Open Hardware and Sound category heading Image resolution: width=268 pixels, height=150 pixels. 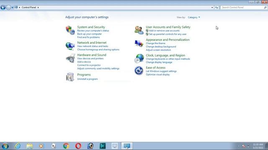click(92, 55)
